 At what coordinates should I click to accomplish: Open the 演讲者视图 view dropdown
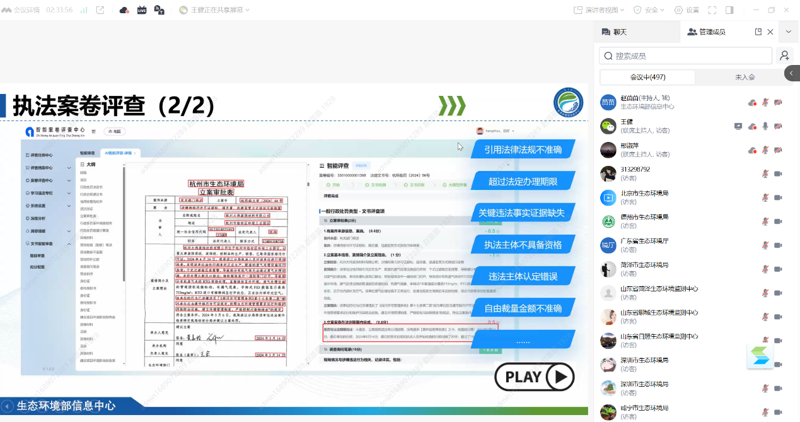point(599,10)
